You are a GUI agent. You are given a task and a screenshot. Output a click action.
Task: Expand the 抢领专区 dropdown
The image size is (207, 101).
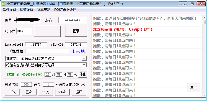coord(46,65)
